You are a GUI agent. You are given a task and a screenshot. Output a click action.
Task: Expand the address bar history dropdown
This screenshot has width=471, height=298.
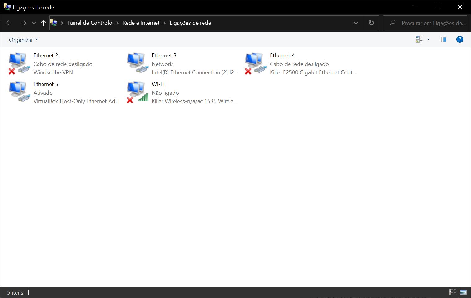point(356,23)
